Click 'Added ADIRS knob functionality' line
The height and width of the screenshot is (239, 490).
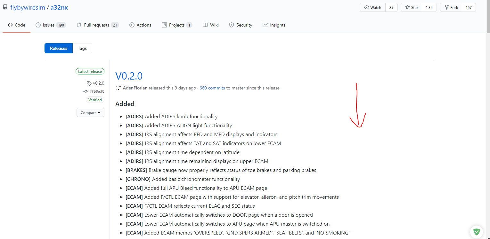[172, 117]
